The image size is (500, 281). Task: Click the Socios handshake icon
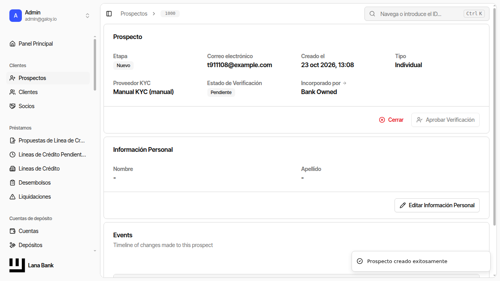point(12,106)
